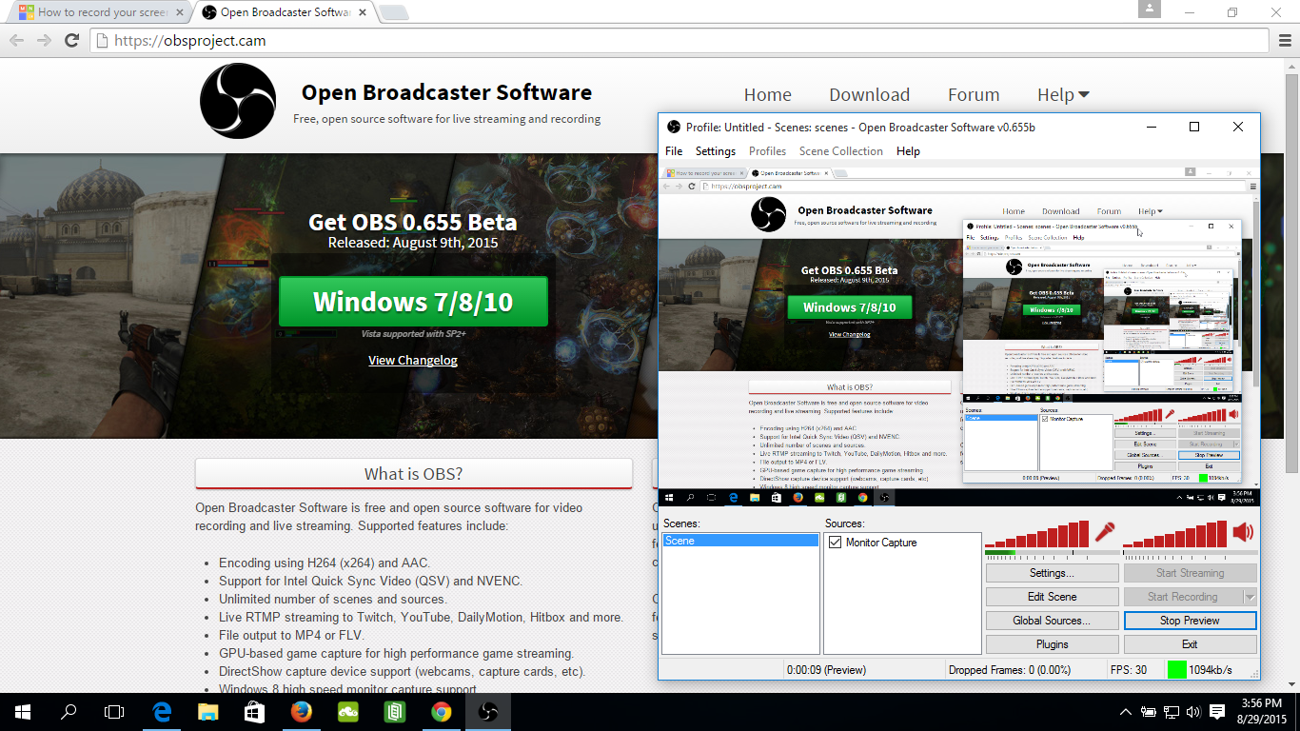Click the Plugins button
This screenshot has height=731, width=1300.
tap(1052, 644)
